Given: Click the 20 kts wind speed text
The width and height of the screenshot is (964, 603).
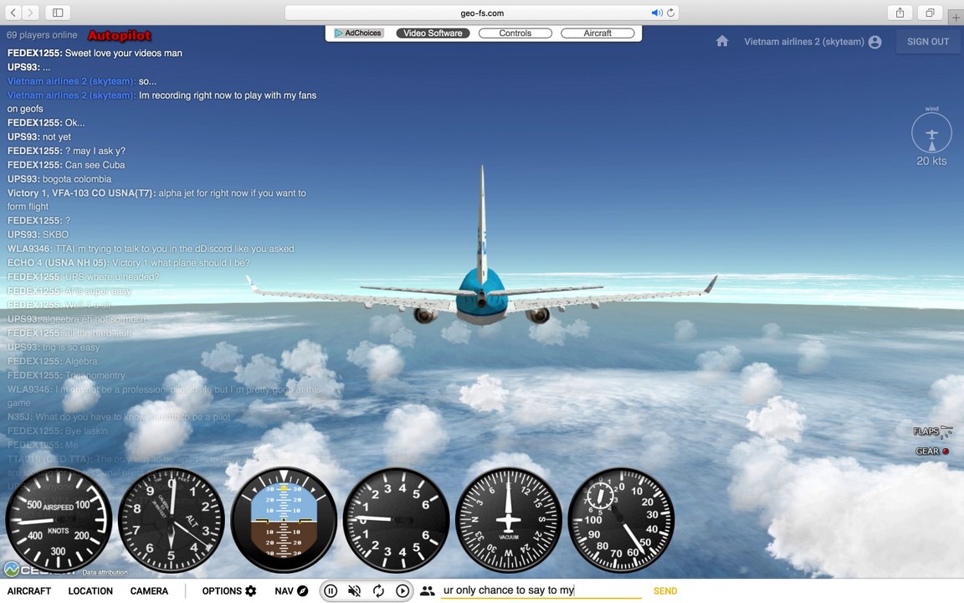Looking at the screenshot, I should click(931, 161).
